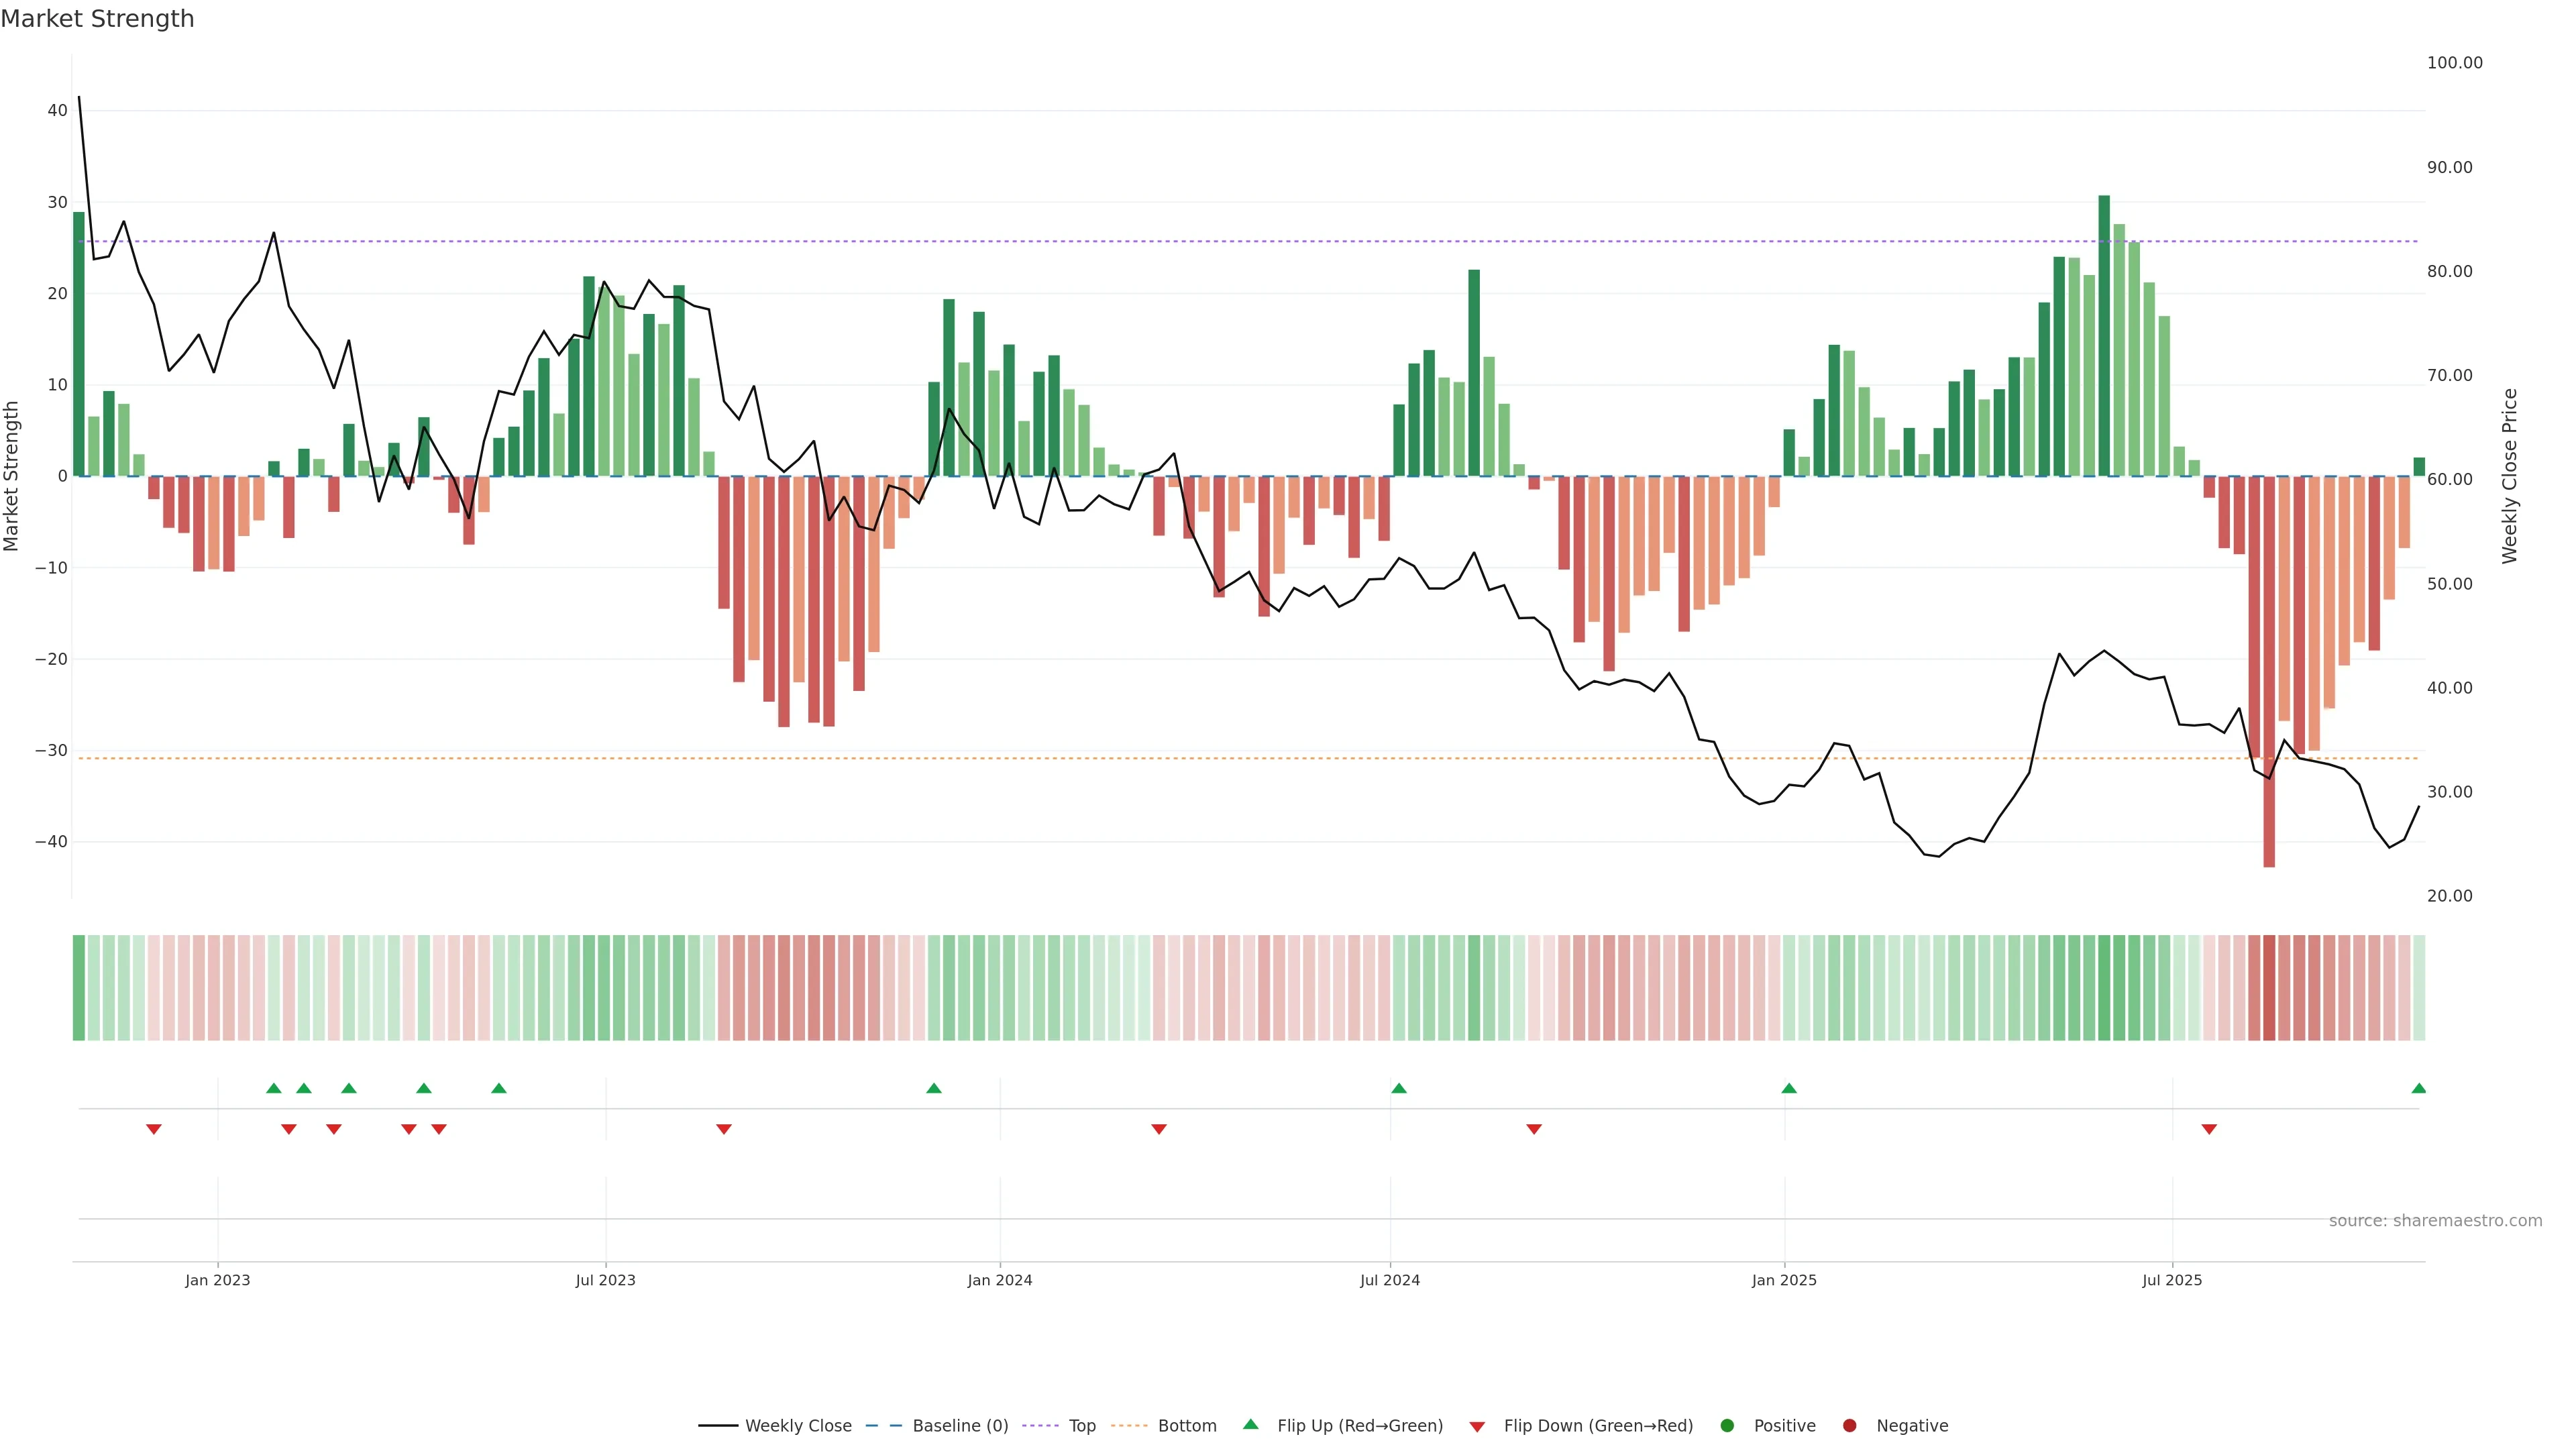Click first red flip-down marker before Jan 2023
Viewport: 2576px width, 1449px height.
[154, 1129]
